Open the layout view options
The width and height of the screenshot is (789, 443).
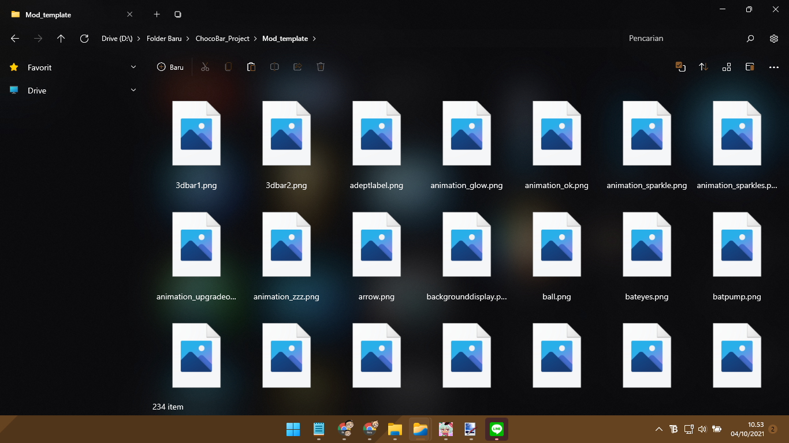click(x=727, y=67)
